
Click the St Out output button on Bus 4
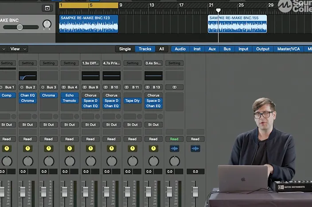tap(70, 125)
